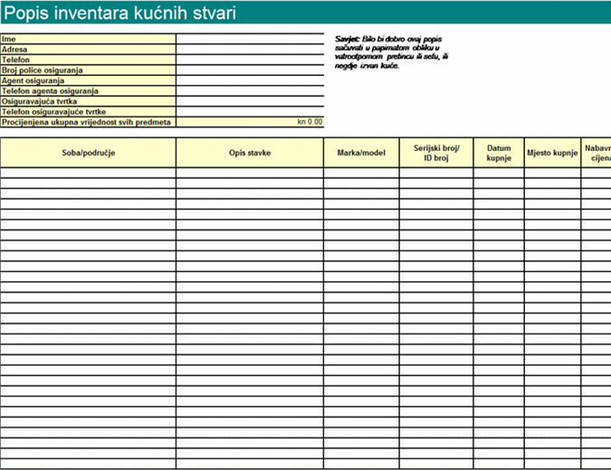The height and width of the screenshot is (470, 611).
Task: Select the 'kn 0.00' total value cell
Action: coord(250,122)
